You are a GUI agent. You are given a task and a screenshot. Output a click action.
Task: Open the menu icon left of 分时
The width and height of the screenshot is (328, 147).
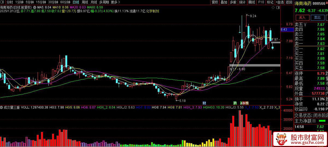(2, 2)
